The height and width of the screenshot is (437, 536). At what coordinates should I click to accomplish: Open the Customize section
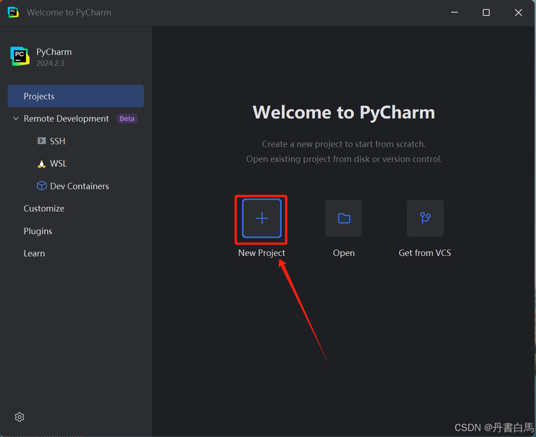(44, 208)
